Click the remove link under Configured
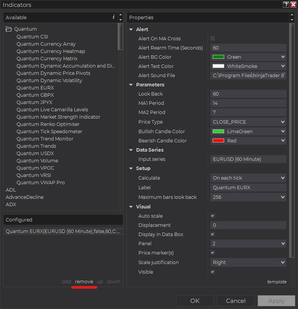Image resolution: width=298 pixels, height=309 pixels. pos(84,282)
